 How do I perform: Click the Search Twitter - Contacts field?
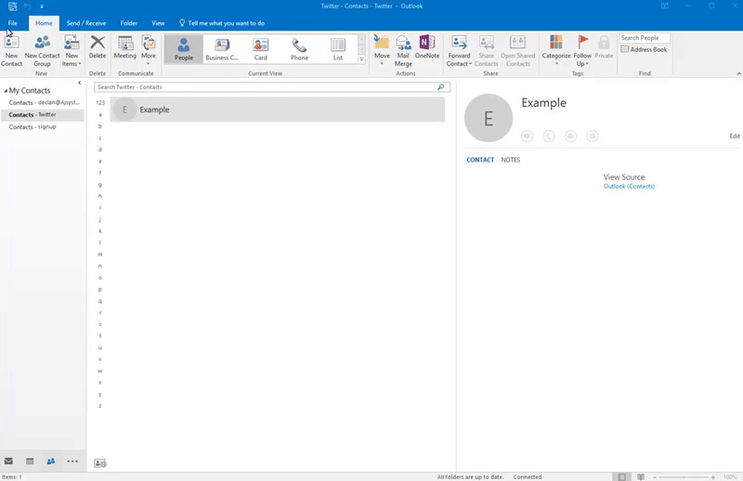pos(265,86)
